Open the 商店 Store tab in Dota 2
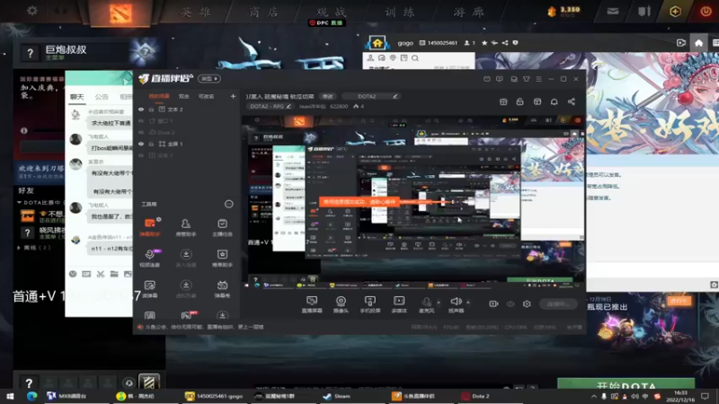 [x=263, y=13]
